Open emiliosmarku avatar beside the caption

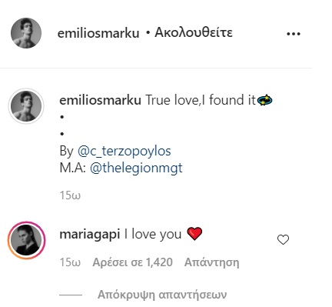click(x=26, y=106)
